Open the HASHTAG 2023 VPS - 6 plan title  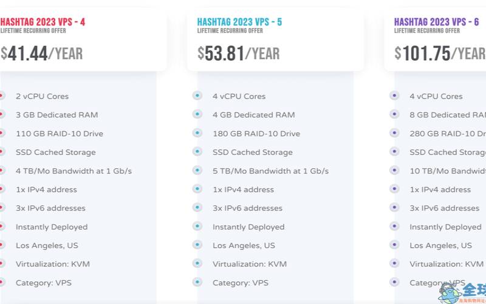(436, 22)
